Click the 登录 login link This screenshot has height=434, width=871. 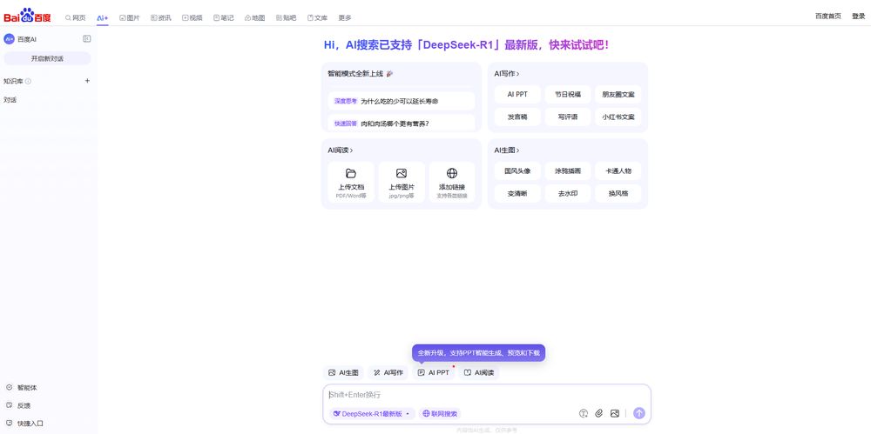[859, 17]
